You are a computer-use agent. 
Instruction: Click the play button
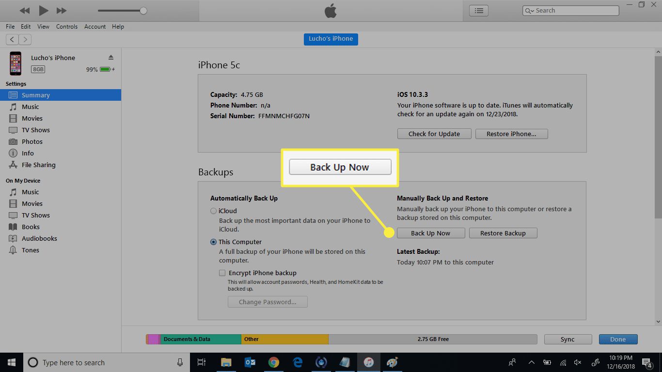click(x=44, y=10)
